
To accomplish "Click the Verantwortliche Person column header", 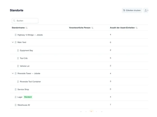I will coord(80,28).
